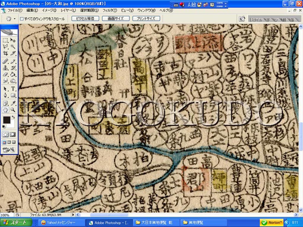Switch to Standard editing mode
The height and width of the screenshot is (227, 303).
coord(5,134)
